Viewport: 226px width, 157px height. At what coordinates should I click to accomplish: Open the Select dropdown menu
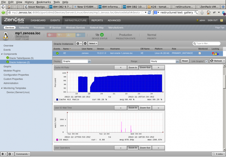[93, 43]
